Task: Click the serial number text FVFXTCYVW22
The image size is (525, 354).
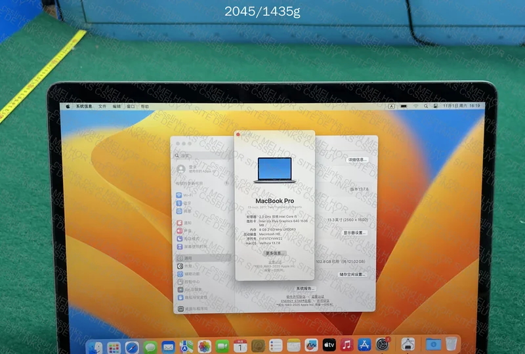Action: click(270, 239)
